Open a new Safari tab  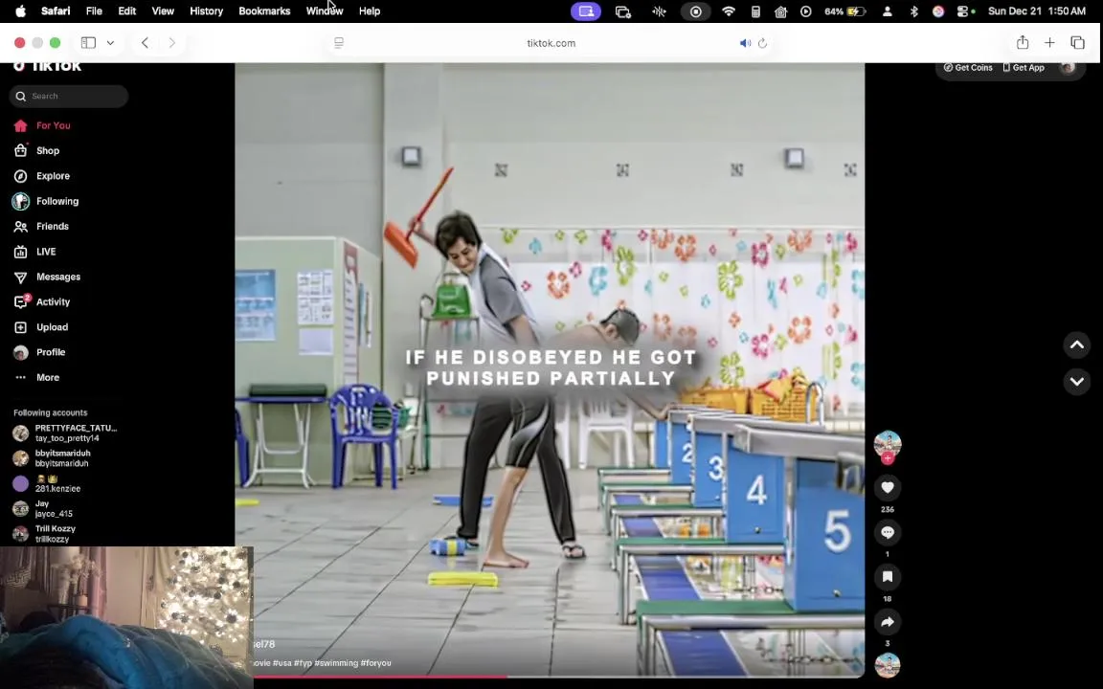(x=1048, y=43)
